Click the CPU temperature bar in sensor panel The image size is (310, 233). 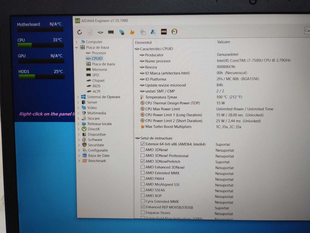click(x=40, y=45)
